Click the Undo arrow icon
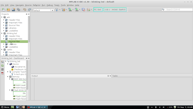193x109 pixels. coord(25,10)
